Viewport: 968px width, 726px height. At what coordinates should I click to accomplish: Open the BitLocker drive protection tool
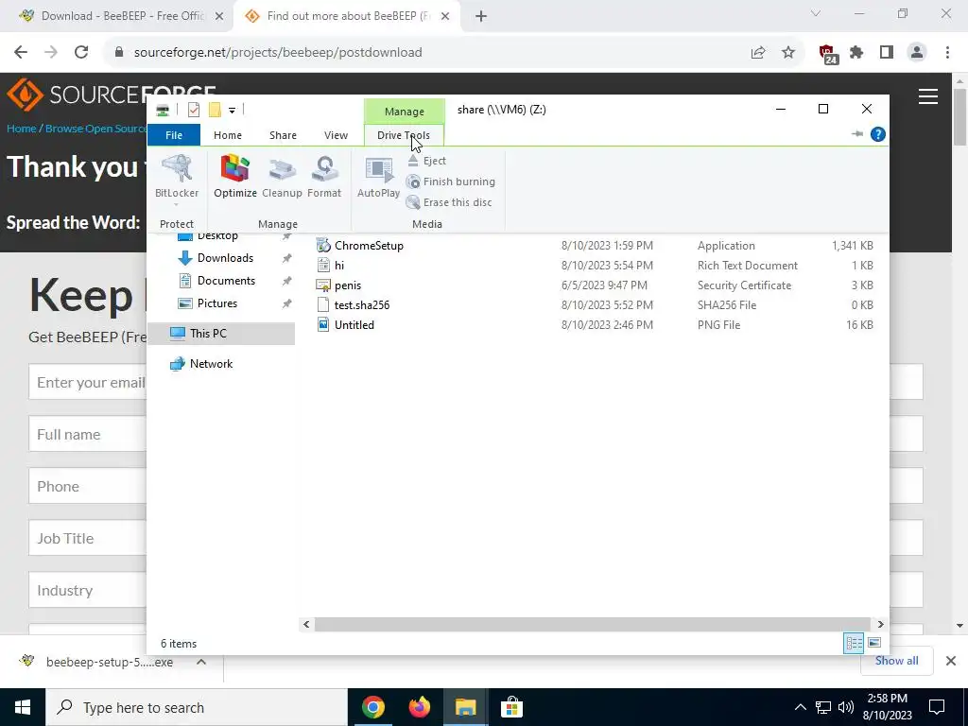coord(177,177)
